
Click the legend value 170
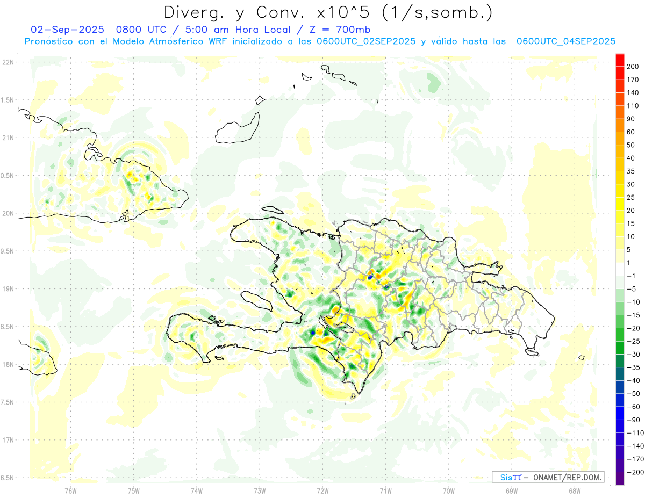[x=633, y=80]
